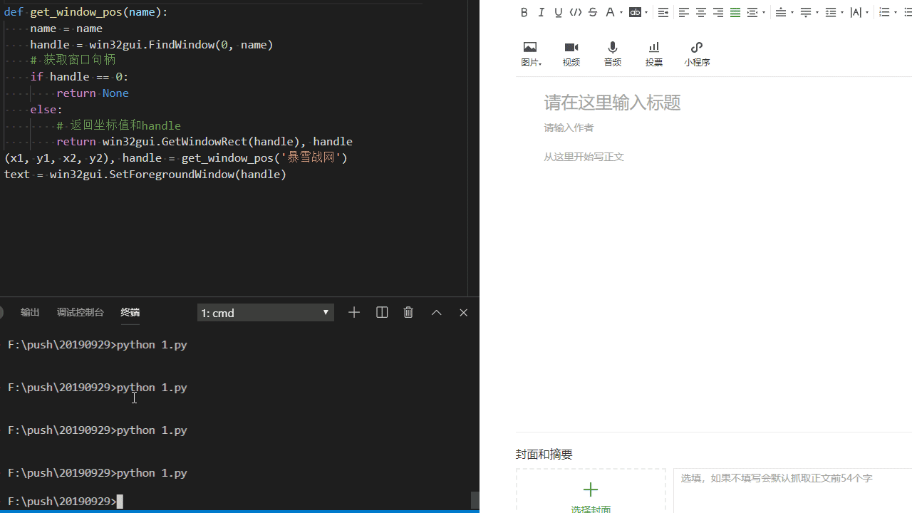This screenshot has height=513, width=912.
Task: Open the 1: cmd terminal selector dropdown
Action: tap(265, 312)
